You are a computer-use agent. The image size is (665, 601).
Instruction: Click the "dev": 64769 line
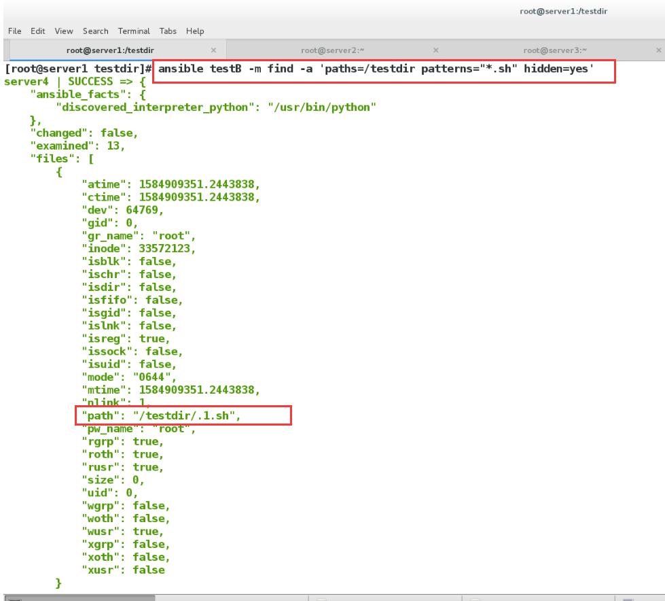pos(122,210)
